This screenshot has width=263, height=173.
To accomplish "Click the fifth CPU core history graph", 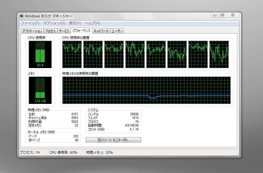I will tap(156, 55).
